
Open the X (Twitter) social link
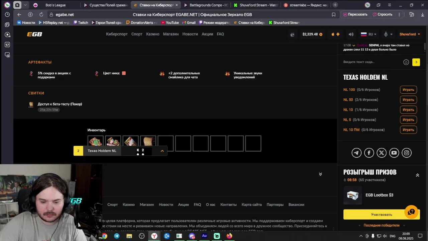(382, 153)
